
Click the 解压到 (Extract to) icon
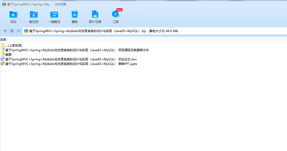[x=34, y=15]
